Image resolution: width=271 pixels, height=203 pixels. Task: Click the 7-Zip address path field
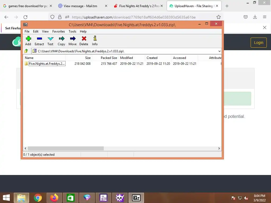[x=126, y=51]
